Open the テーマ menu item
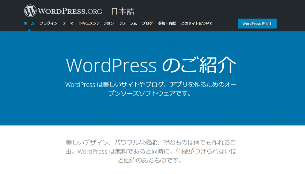 (x=68, y=23)
